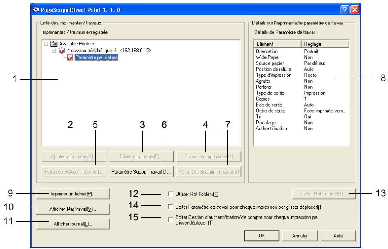Click the Recto value
Viewport: 388px width, 249px height.
pyautogui.click(x=310, y=75)
